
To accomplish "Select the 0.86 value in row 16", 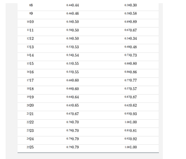I will coord(131,72).
